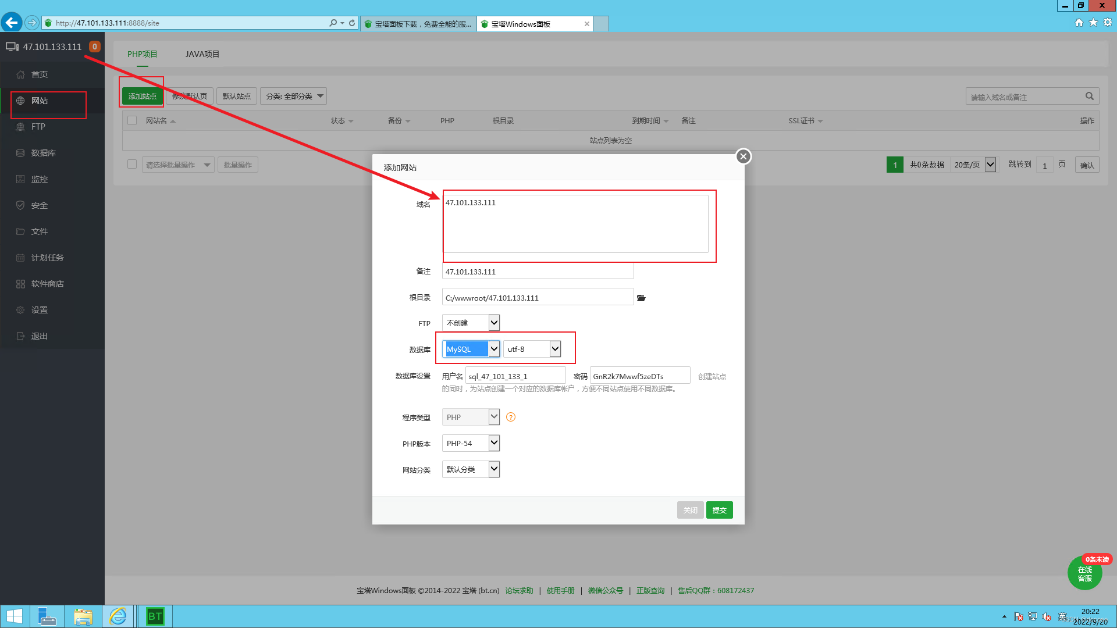Toggle the checkbox beside batch operation selector
This screenshot has height=628, width=1117.
coord(132,165)
